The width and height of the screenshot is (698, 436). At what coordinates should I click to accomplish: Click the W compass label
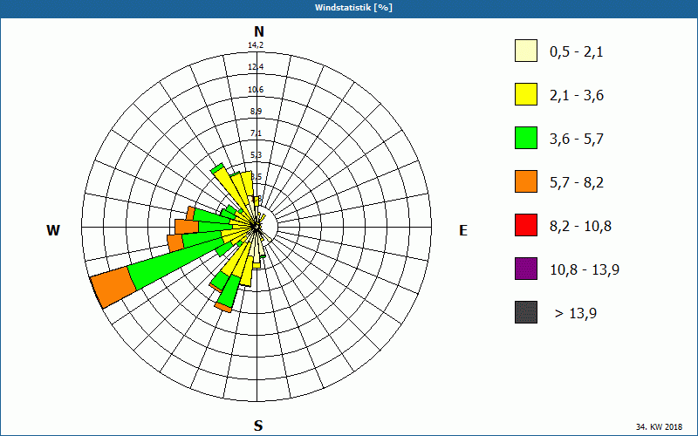53,230
